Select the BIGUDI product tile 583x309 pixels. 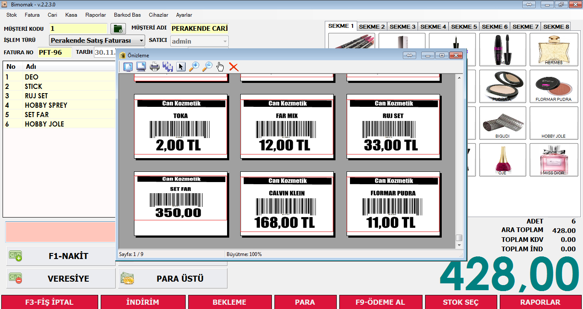[x=503, y=123]
